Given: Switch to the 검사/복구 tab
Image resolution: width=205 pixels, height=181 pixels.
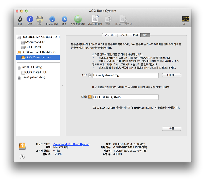Looking at the screenshot, I should [x=110, y=35].
